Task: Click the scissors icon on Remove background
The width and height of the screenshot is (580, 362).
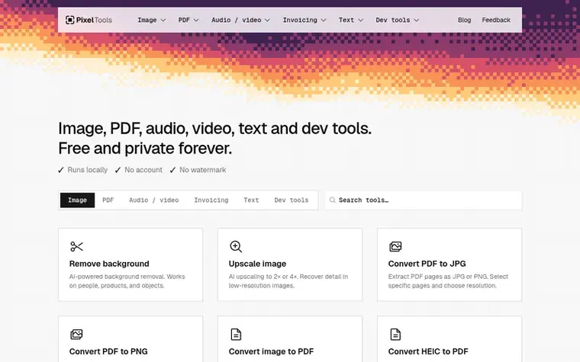Action: 76,246
